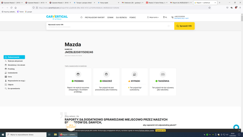The image size is (243, 137).
Task: Click the bookmark star in address bar
Action: tap(210, 8)
